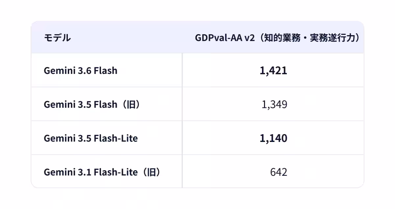Click the score value 642

278,172
